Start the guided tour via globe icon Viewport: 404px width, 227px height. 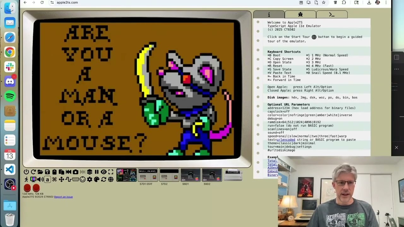[111, 179]
